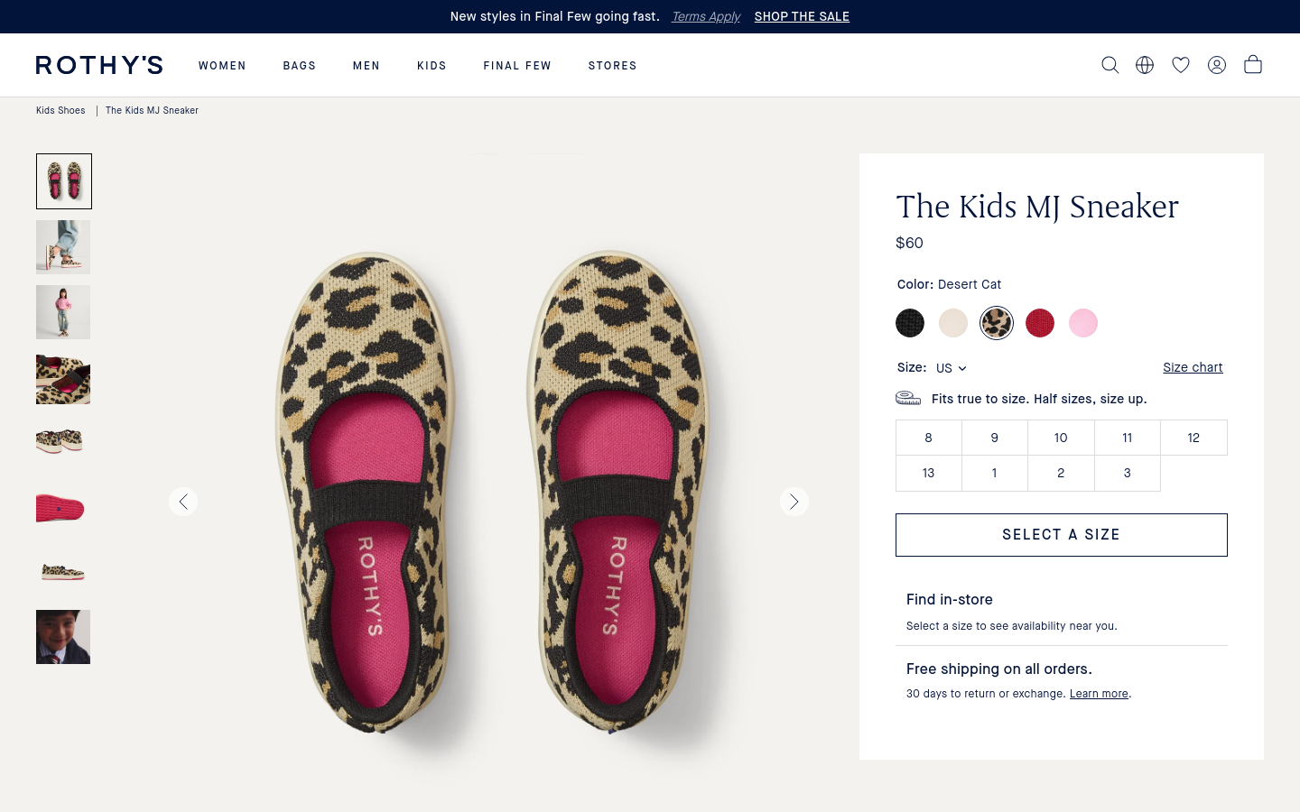Image resolution: width=1300 pixels, height=812 pixels.
Task: Choose size 3
Action: pos(1127,473)
